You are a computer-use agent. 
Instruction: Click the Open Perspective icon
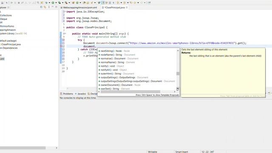pos(149,3)
